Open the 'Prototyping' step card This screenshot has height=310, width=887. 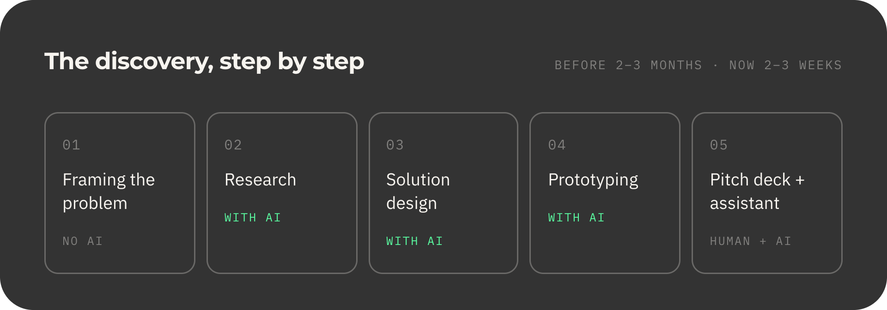point(605,193)
